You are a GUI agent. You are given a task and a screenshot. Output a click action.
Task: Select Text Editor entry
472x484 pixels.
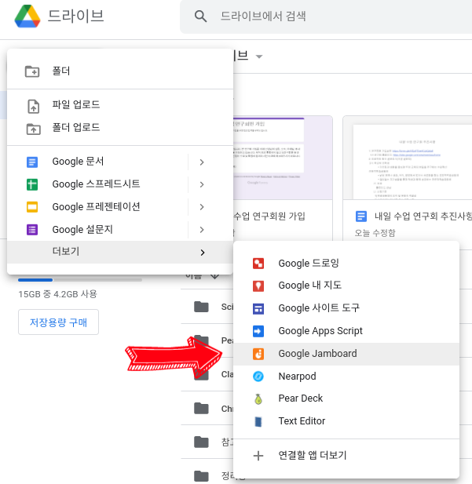[346, 421]
